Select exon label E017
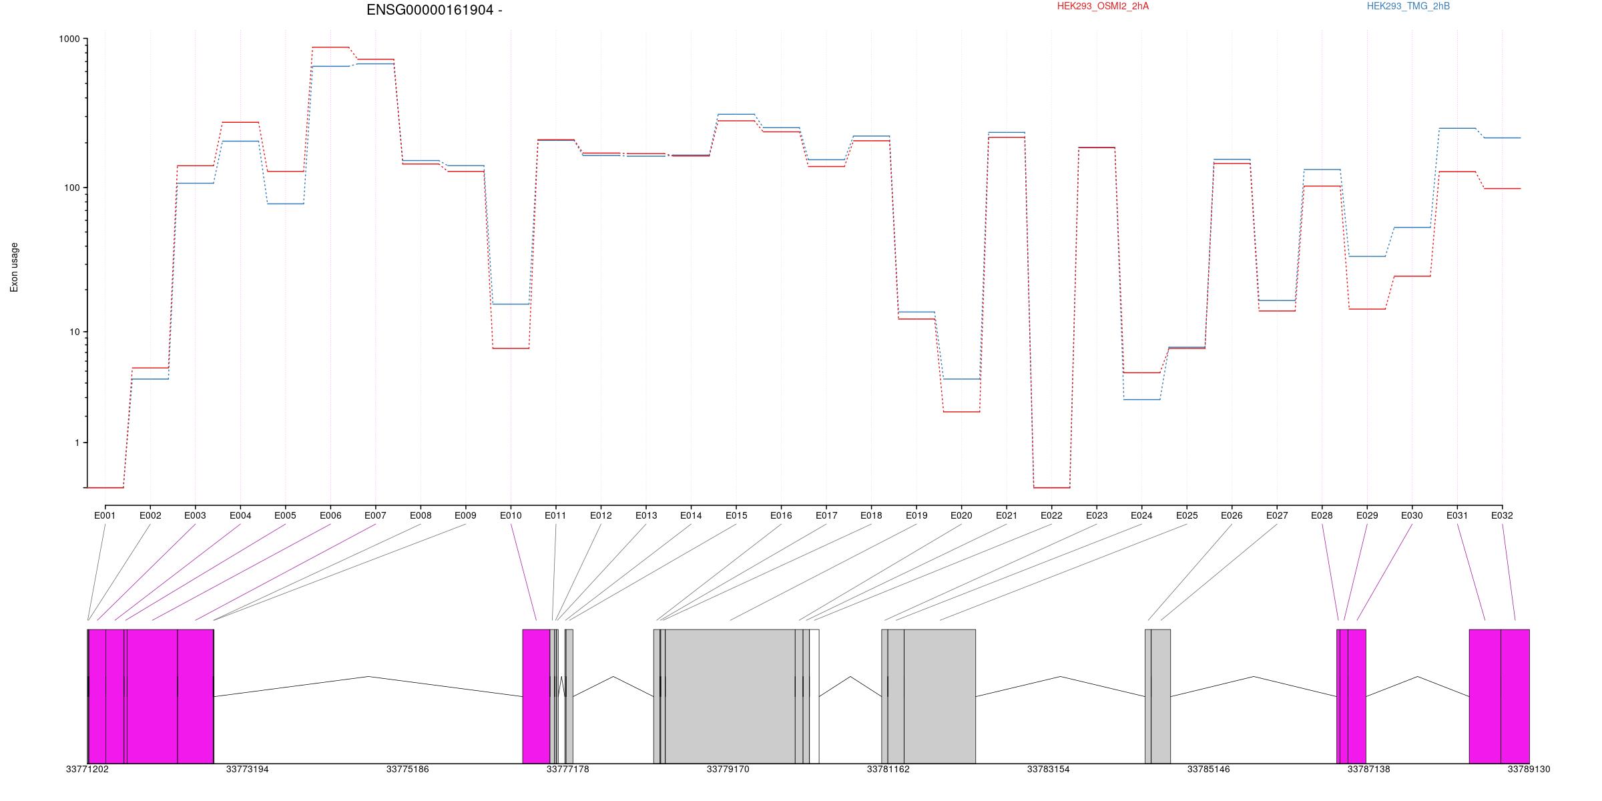 (826, 515)
